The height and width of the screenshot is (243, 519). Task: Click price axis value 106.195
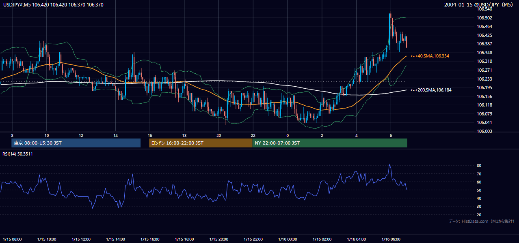[x=484, y=87]
